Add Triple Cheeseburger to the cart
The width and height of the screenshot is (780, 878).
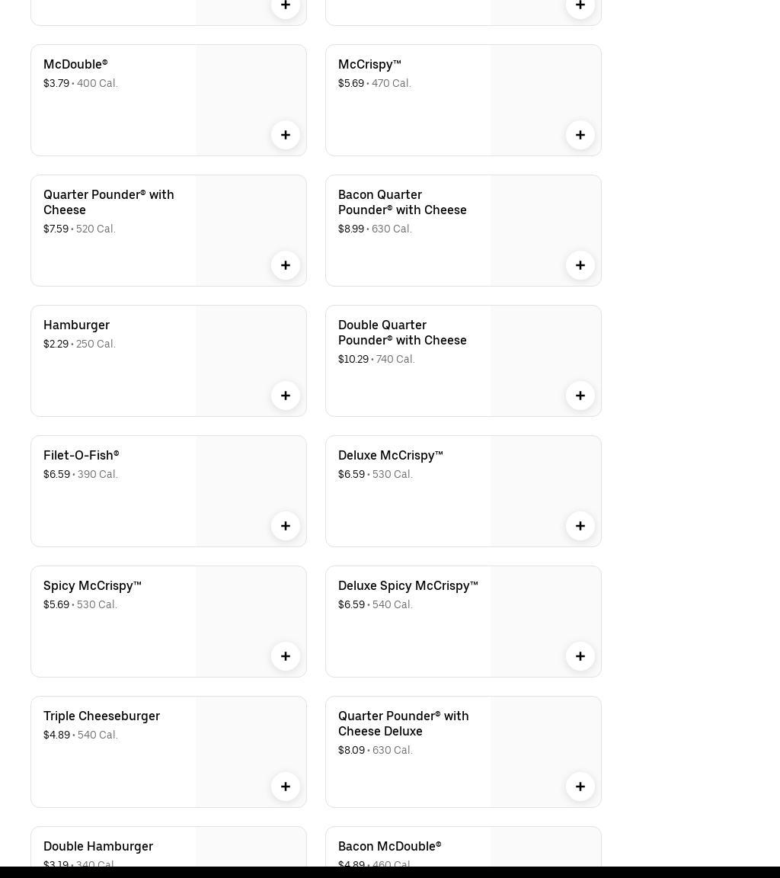tap(286, 787)
